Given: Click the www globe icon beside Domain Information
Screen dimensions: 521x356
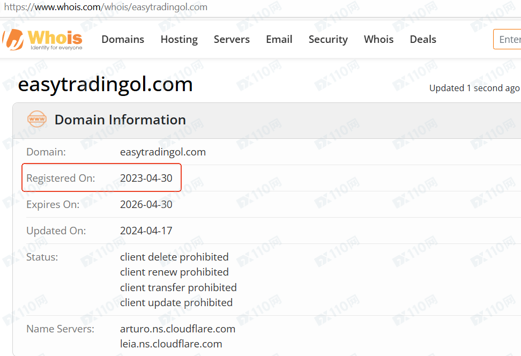Looking at the screenshot, I should coord(37,120).
